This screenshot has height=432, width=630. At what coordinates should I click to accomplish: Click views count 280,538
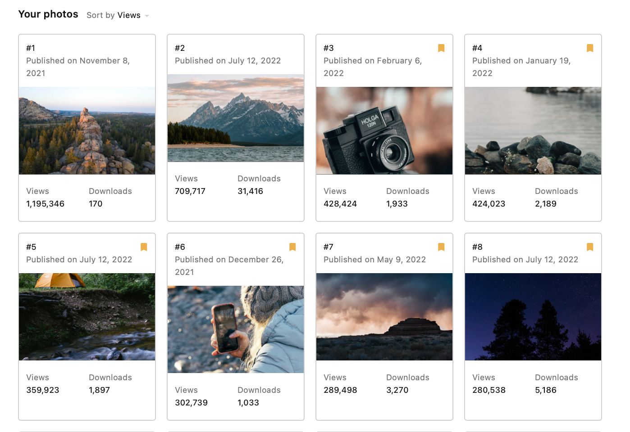489,390
